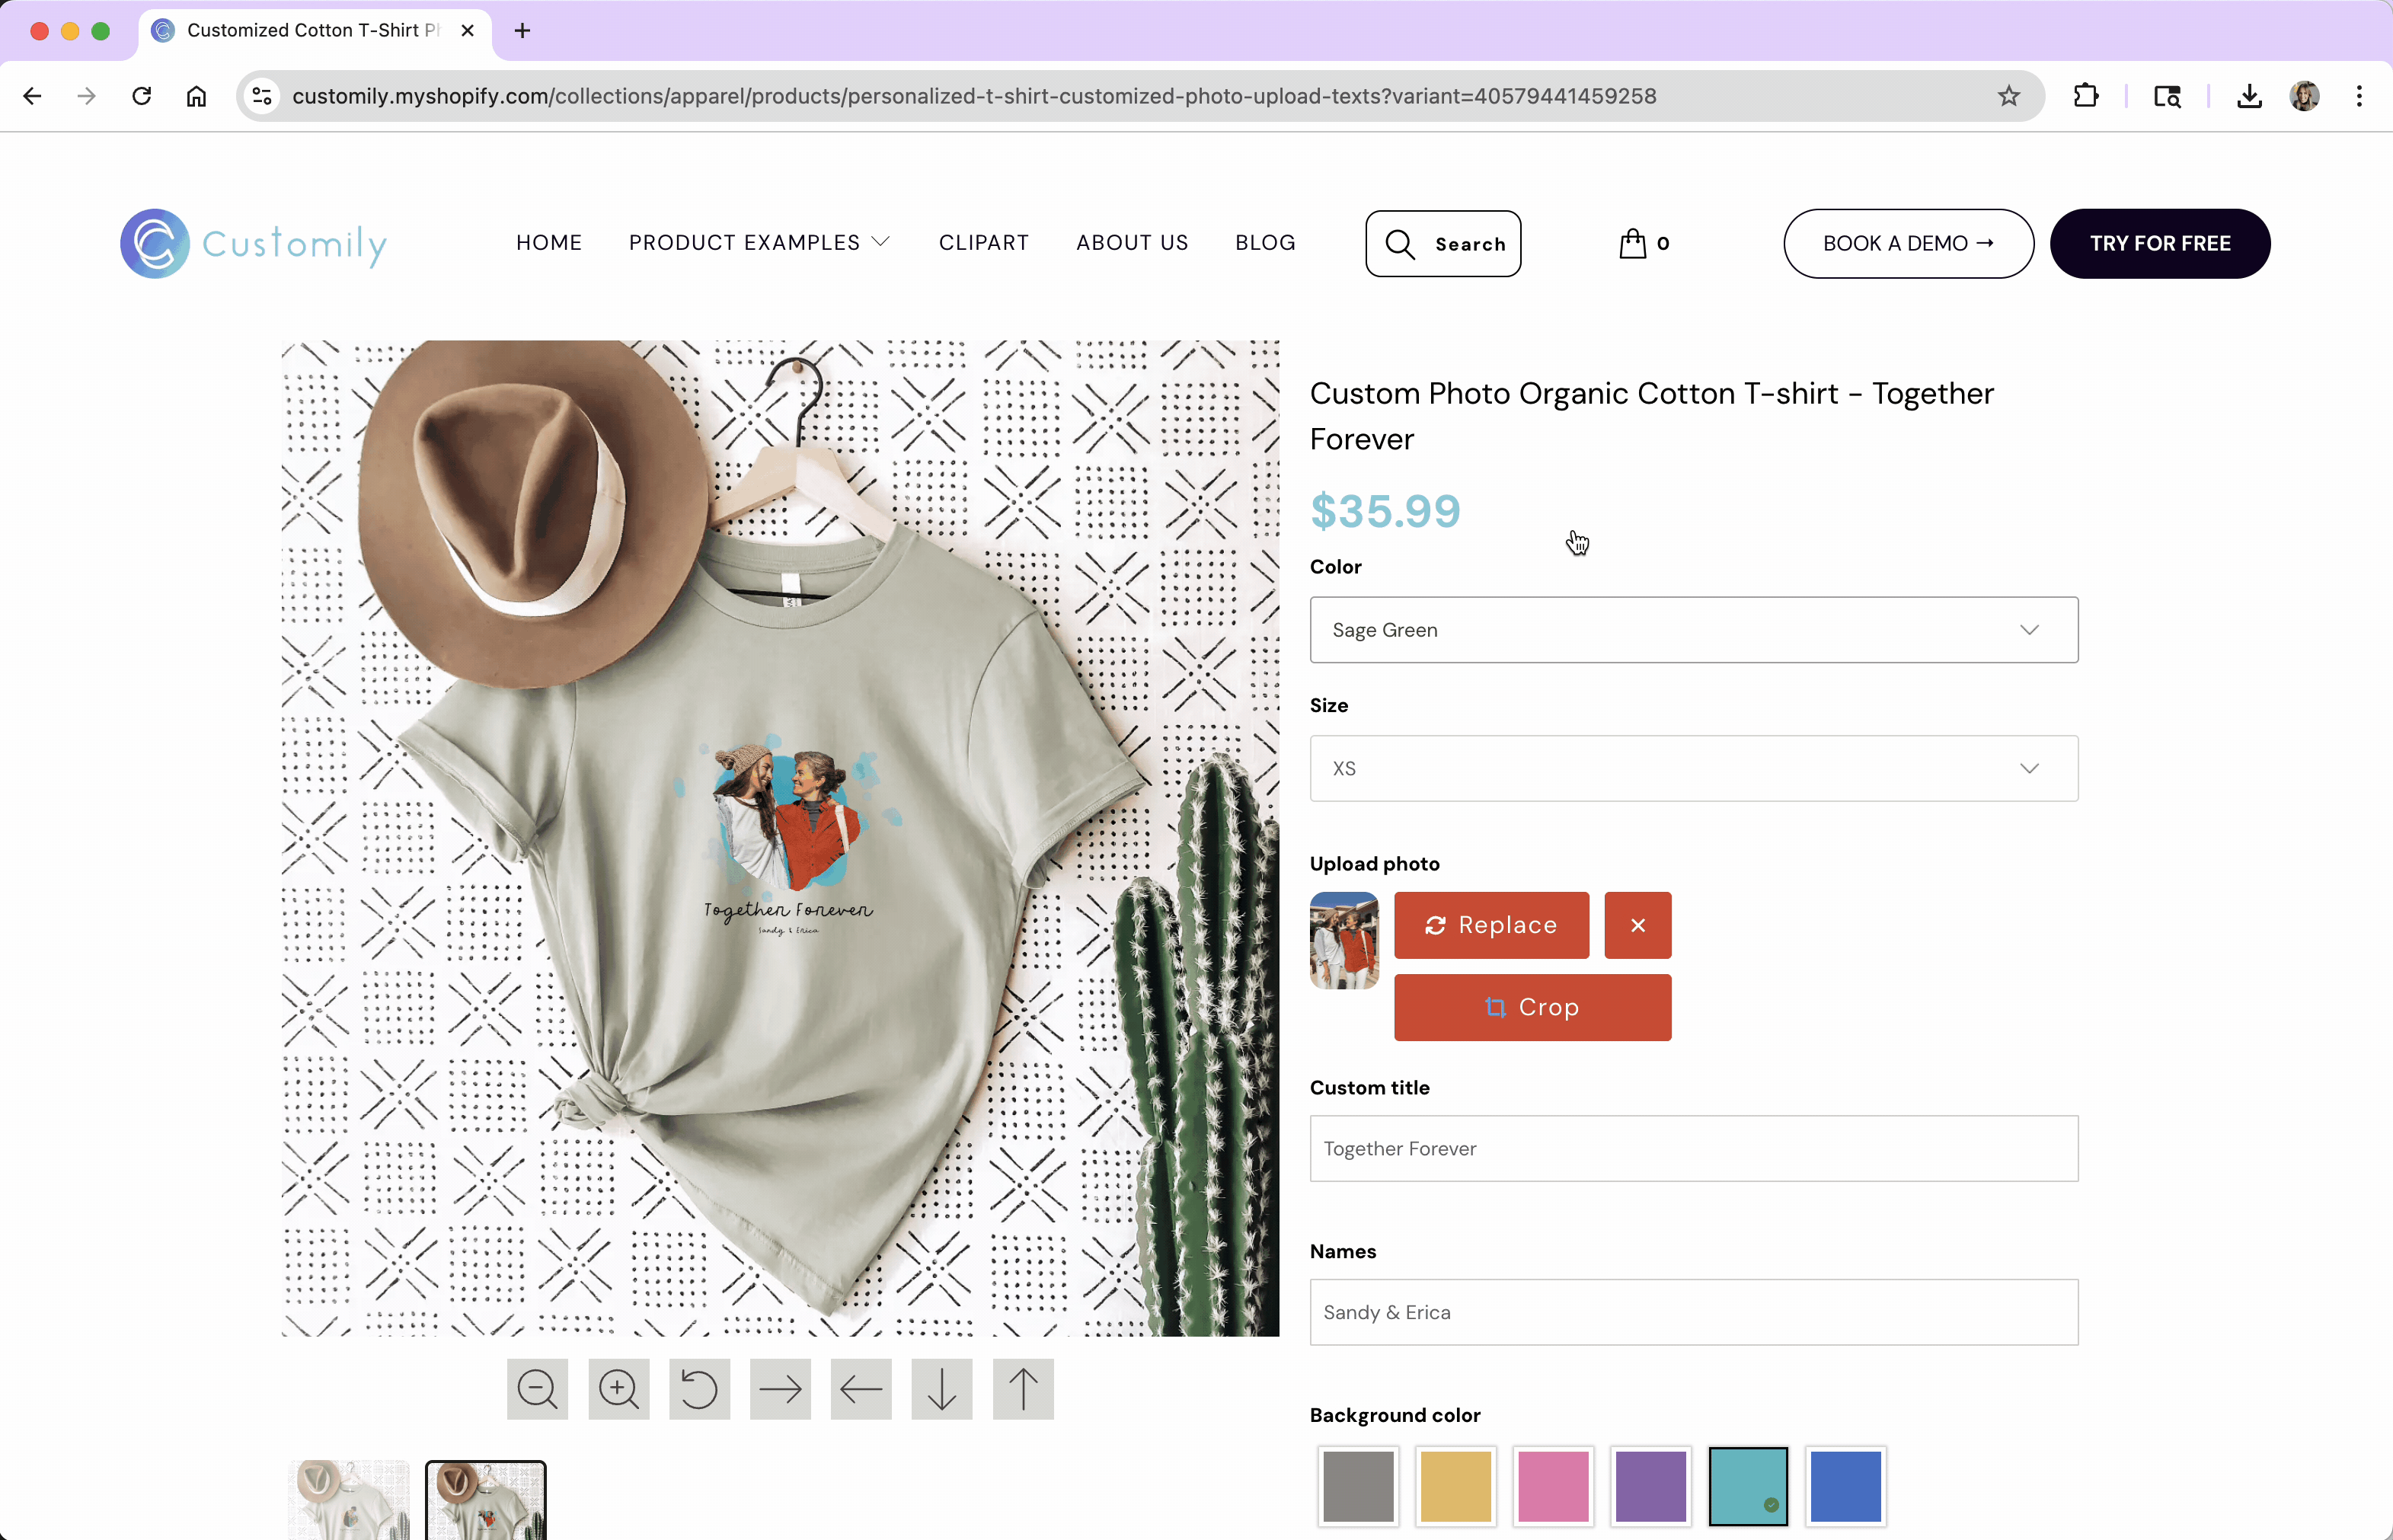The width and height of the screenshot is (2393, 1540).
Task: Go to the Clipart menu item
Action: [x=983, y=243]
